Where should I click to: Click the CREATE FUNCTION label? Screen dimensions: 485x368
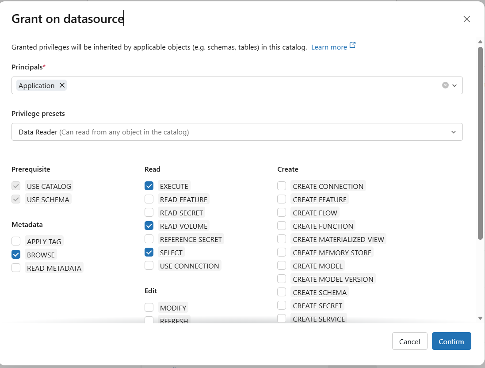pos(323,226)
